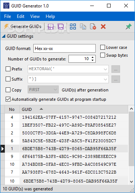Copy GUIDs using the documents icon
Image resolution: width=135 pixels, height=193 pixels.
pos(83,27)
